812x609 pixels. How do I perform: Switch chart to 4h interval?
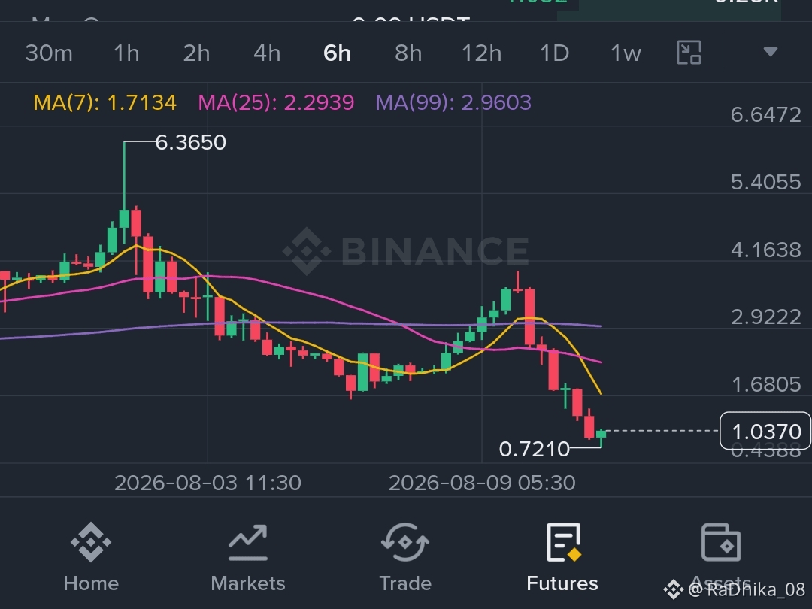(267, 53)
